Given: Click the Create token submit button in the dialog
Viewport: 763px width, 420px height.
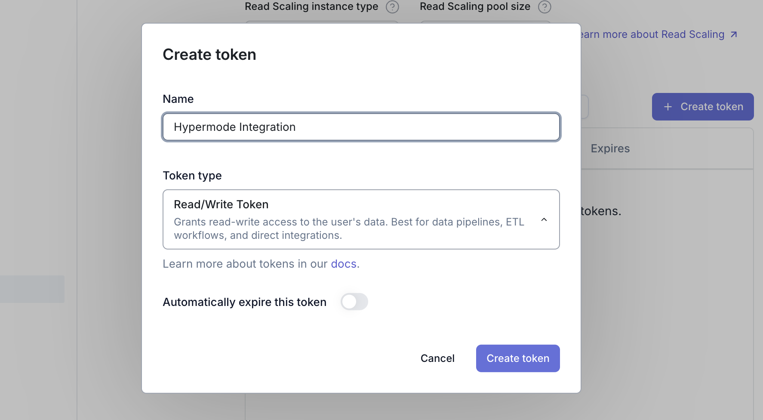Looking at the screenshot, I should tap(517, 358).
